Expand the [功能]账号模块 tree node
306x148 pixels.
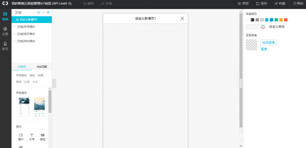[x=15, y=27]
